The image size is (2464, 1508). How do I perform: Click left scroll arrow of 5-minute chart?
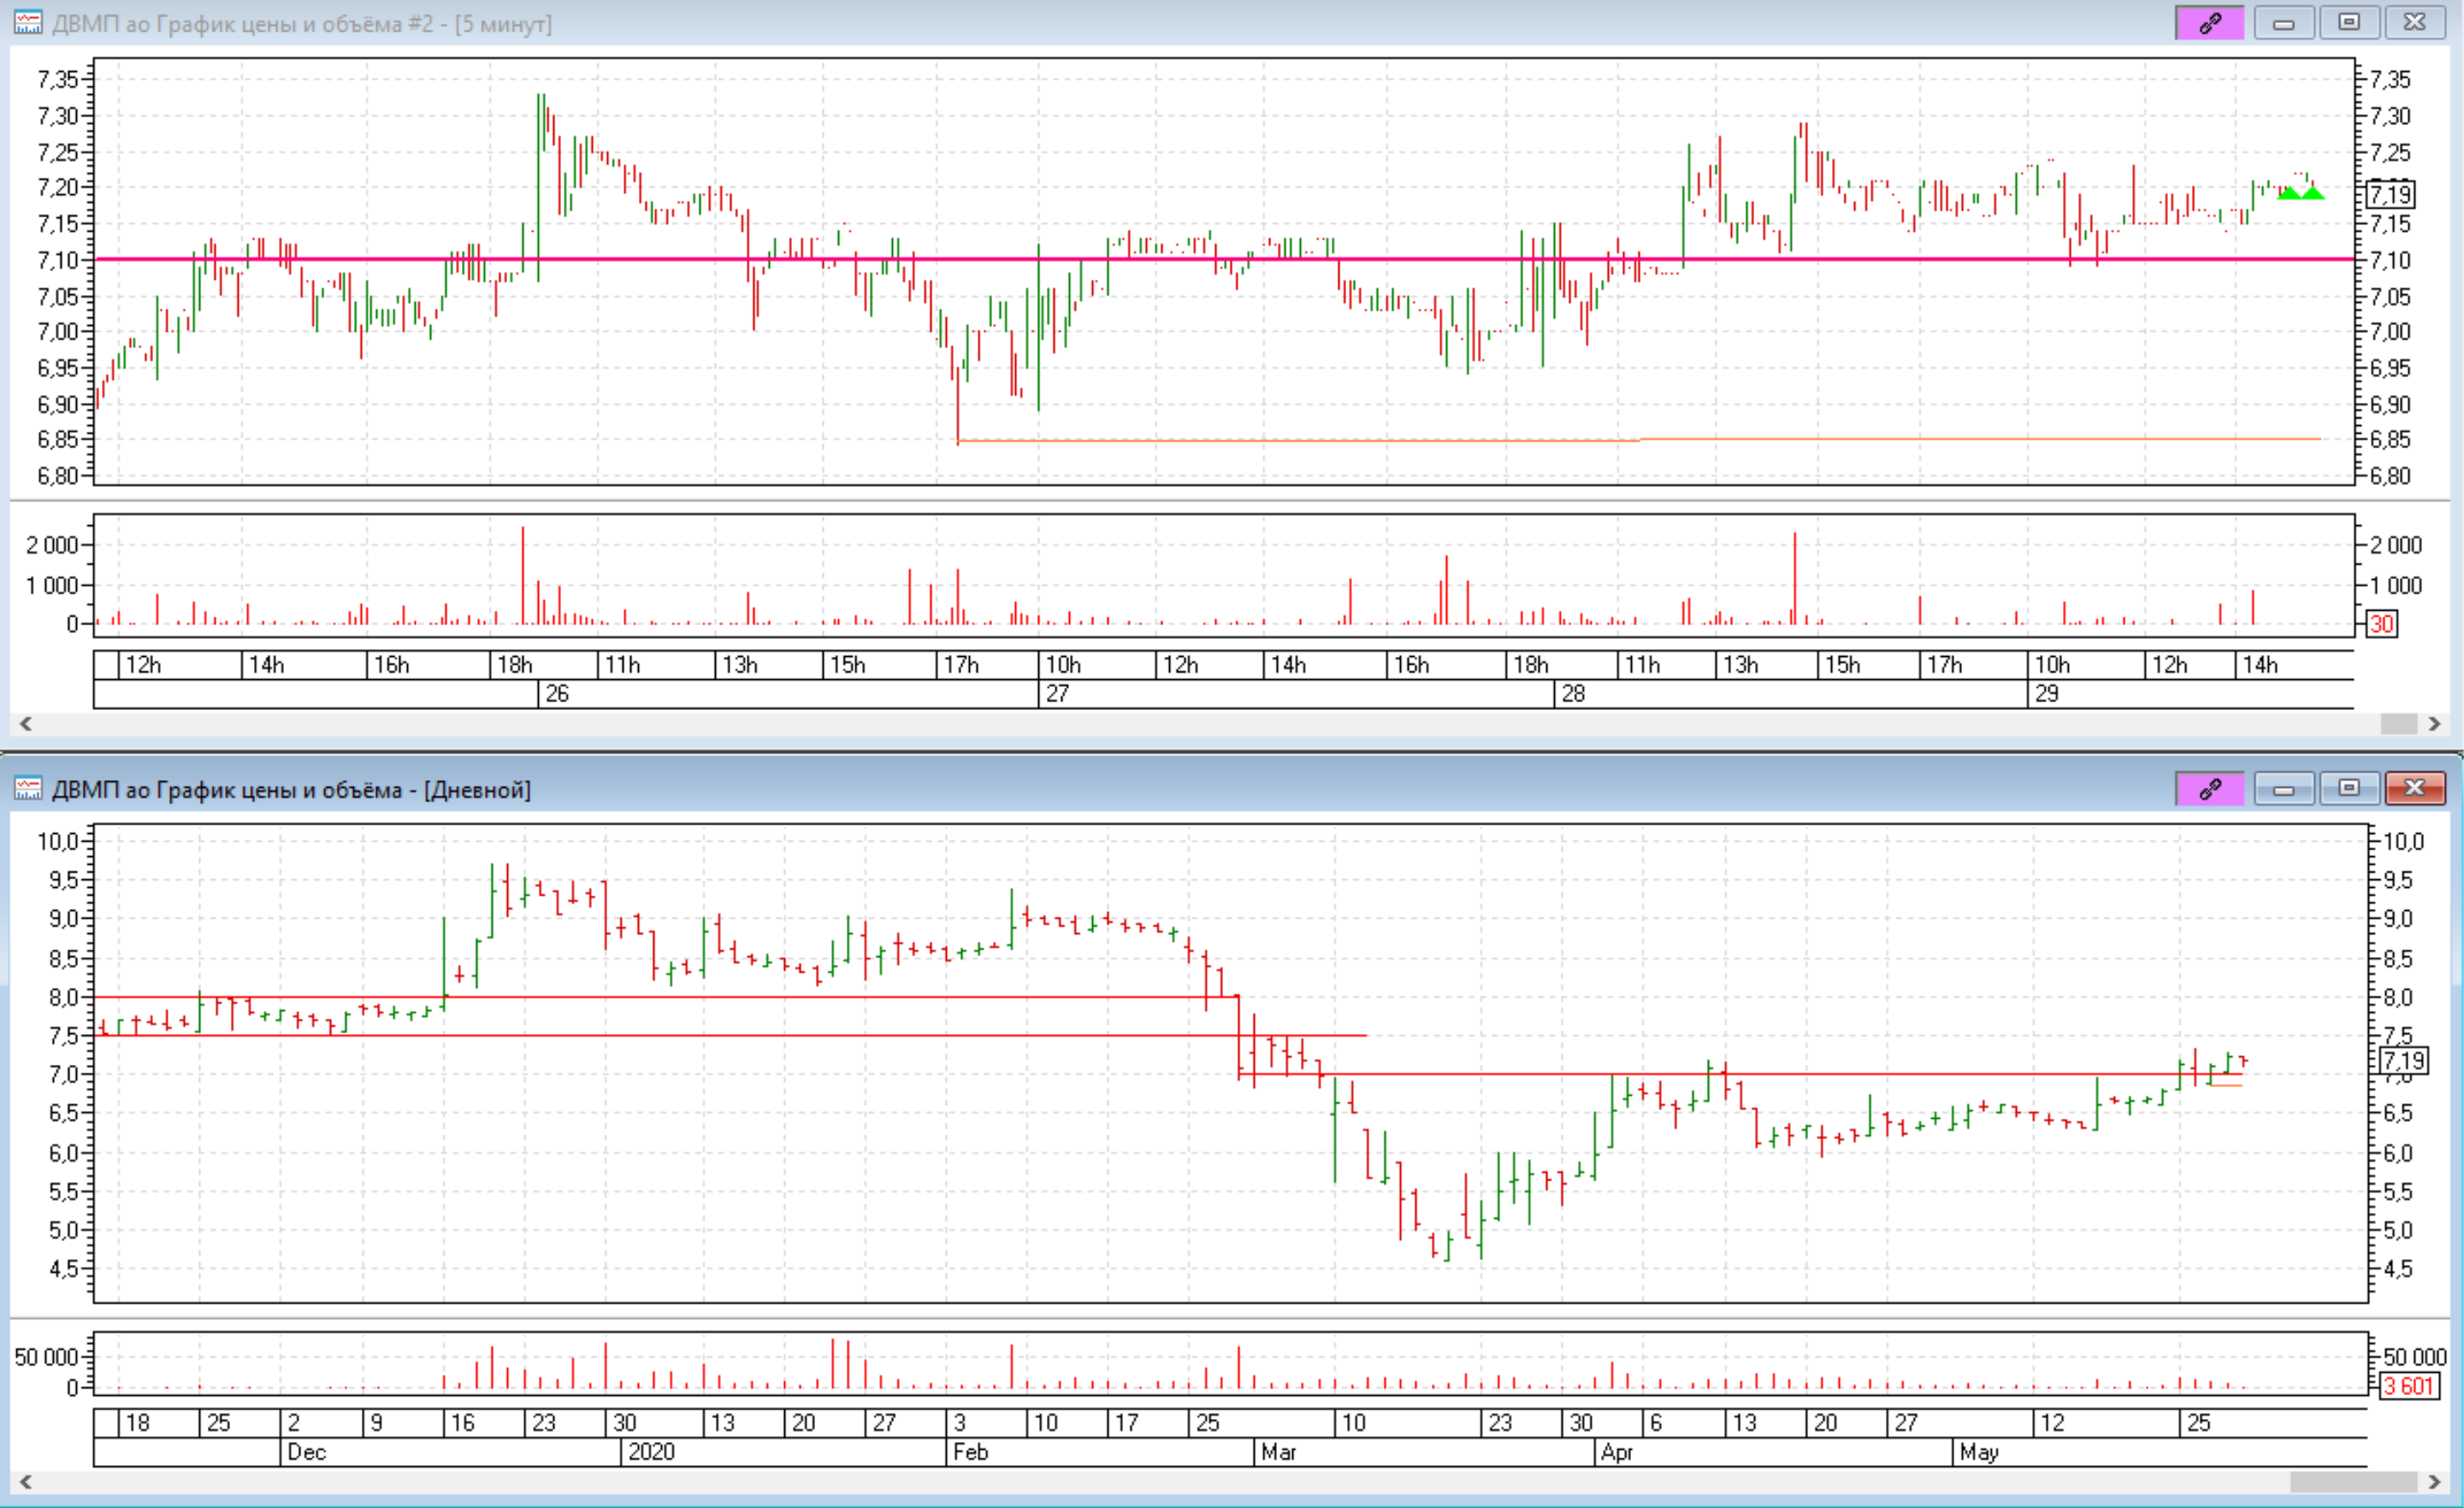pyautogui.click(x=26, y=724)
